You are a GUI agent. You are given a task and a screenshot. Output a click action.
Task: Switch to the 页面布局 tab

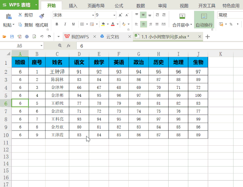96,6
